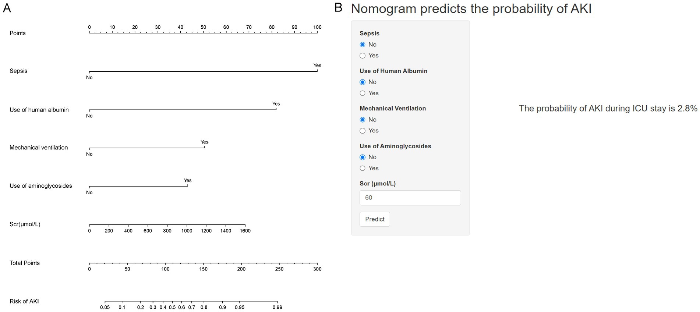This screenshot has width=700, height=312.
Task: Select 'No' for Sepsis
Action: 363,44
